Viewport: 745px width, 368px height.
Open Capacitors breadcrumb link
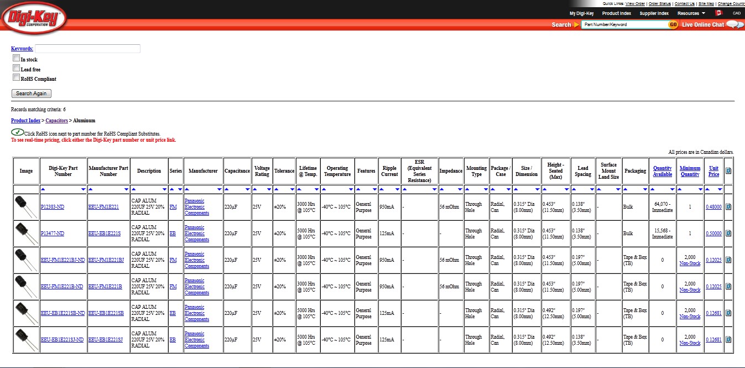[56, 121]
